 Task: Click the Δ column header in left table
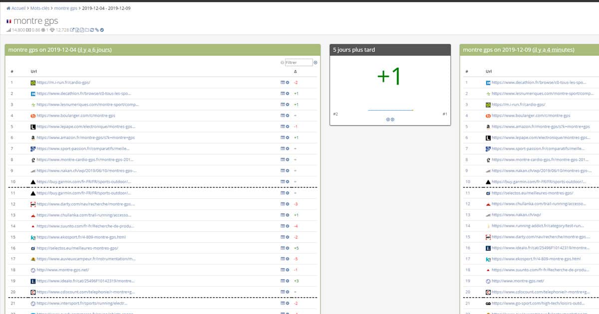point(296,71)
